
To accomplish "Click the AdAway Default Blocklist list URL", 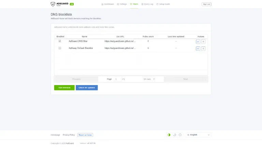I will 120,48.
